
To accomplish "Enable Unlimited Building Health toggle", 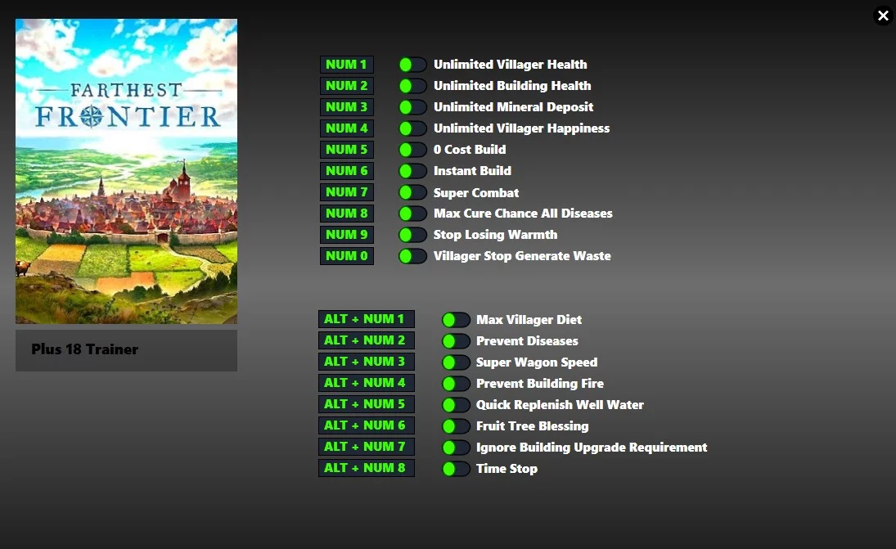I will pyautogui.click(x=412, y=86).
